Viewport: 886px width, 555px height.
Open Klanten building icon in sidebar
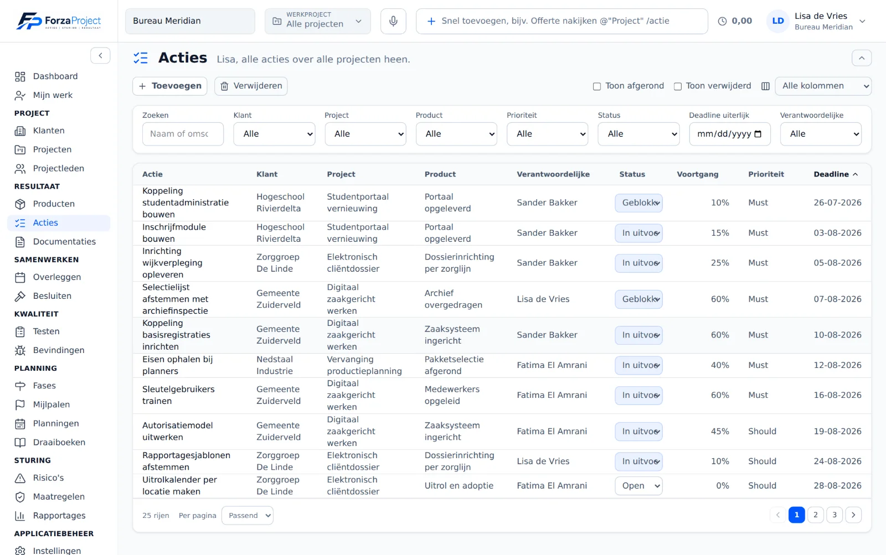pos(20,131)
